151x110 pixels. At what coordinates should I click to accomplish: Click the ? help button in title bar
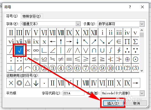tap(130, 7)
